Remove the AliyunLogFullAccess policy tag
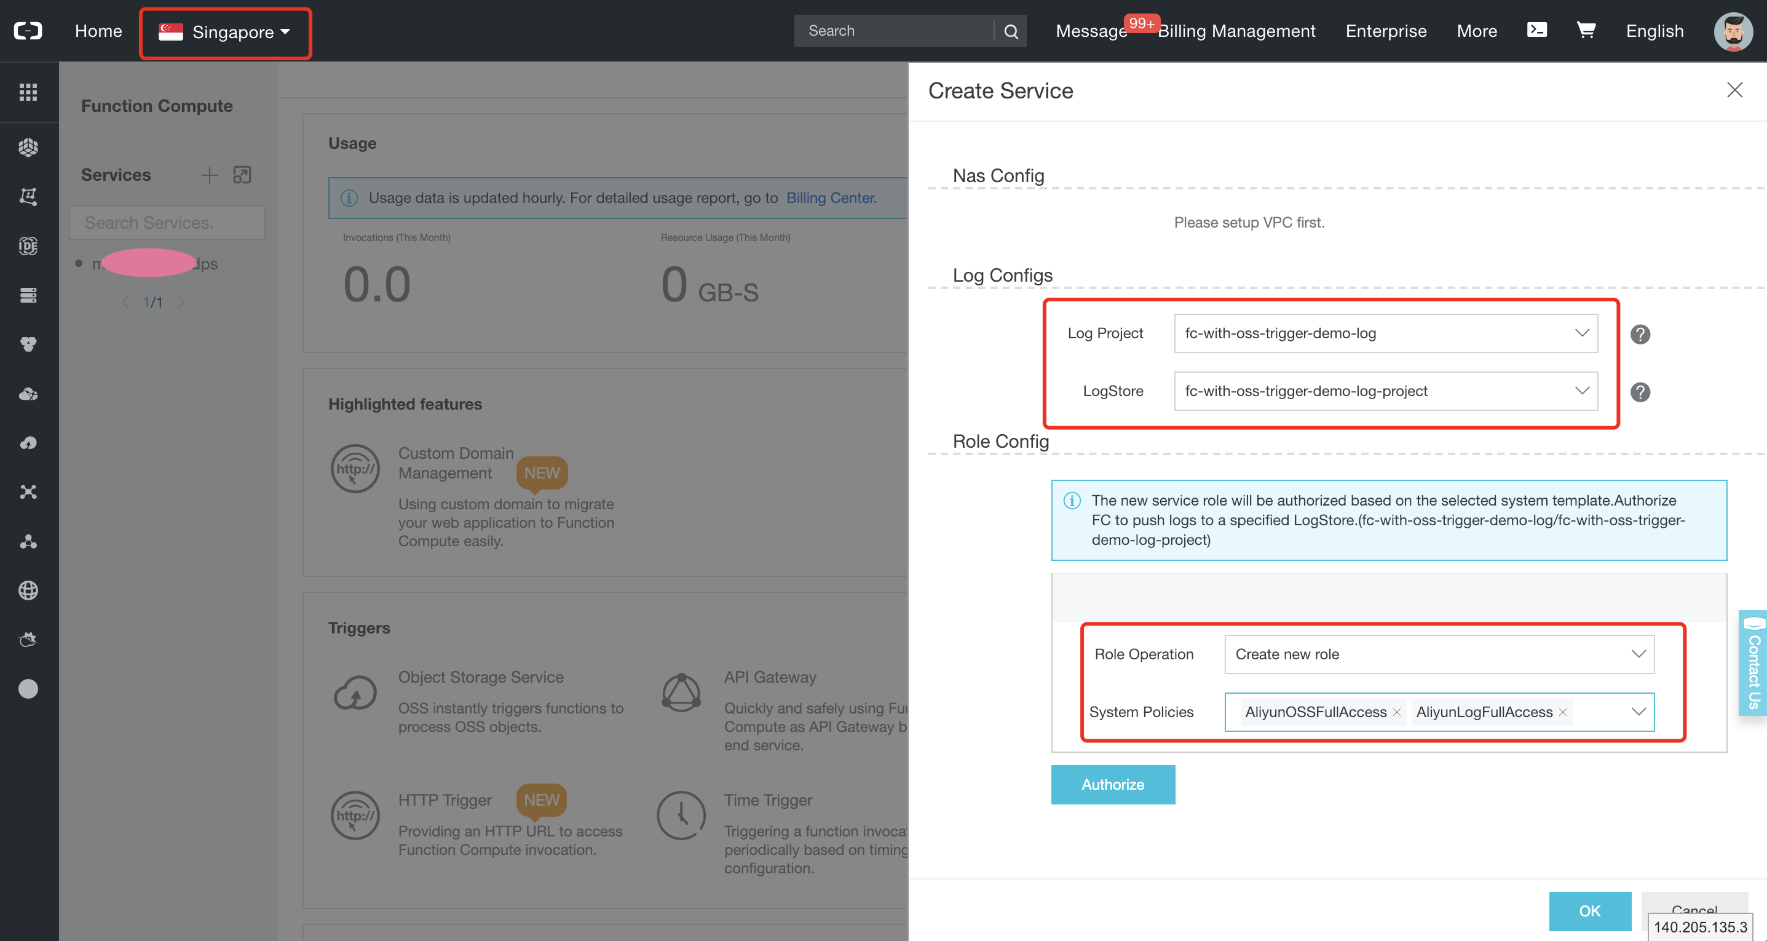1767x941 pixels. pyautogui.click(x=1563, y=712)
